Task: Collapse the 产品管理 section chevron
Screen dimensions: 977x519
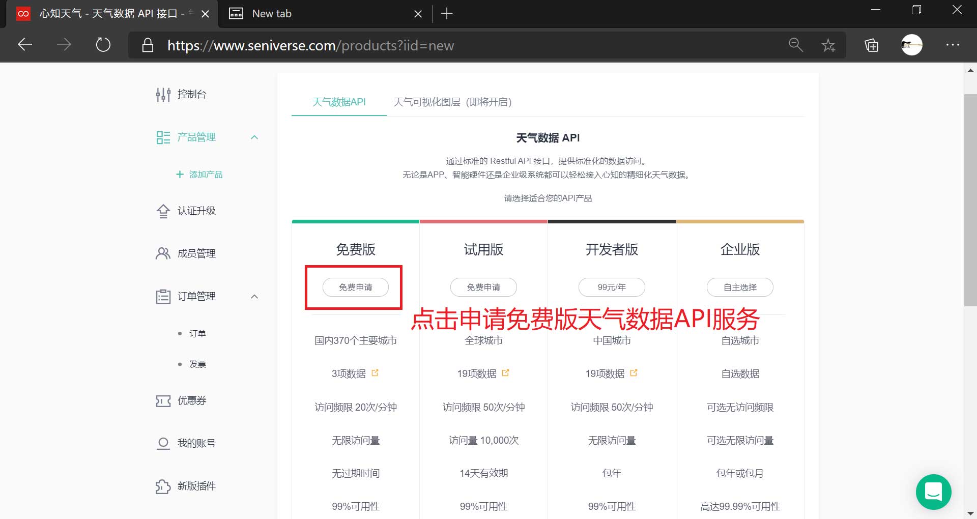Action: point(254,137)
